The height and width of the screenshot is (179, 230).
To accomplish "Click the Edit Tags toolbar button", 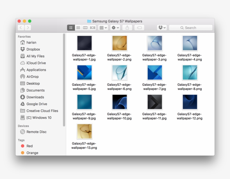I will [139, 28].
